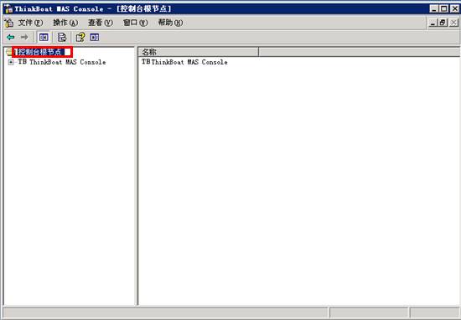Click the 名称 column header
The height and width of the screenshot is (320, 461).
(199, 52)
